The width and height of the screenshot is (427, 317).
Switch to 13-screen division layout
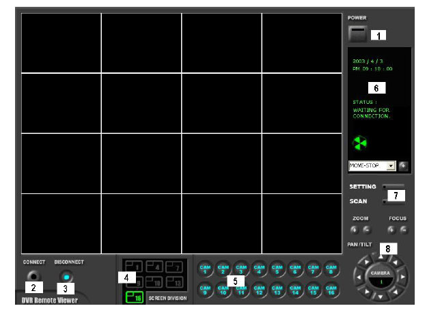tap(176, 281)
